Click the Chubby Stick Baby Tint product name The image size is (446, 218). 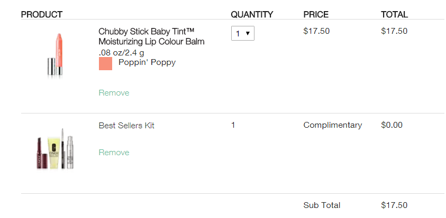coord(151,36)
